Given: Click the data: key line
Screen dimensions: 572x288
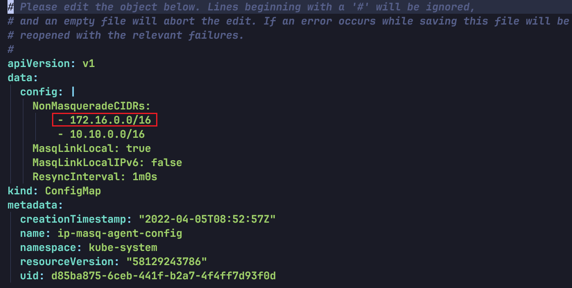Looking at the screenshot, I should click(23, 78).
